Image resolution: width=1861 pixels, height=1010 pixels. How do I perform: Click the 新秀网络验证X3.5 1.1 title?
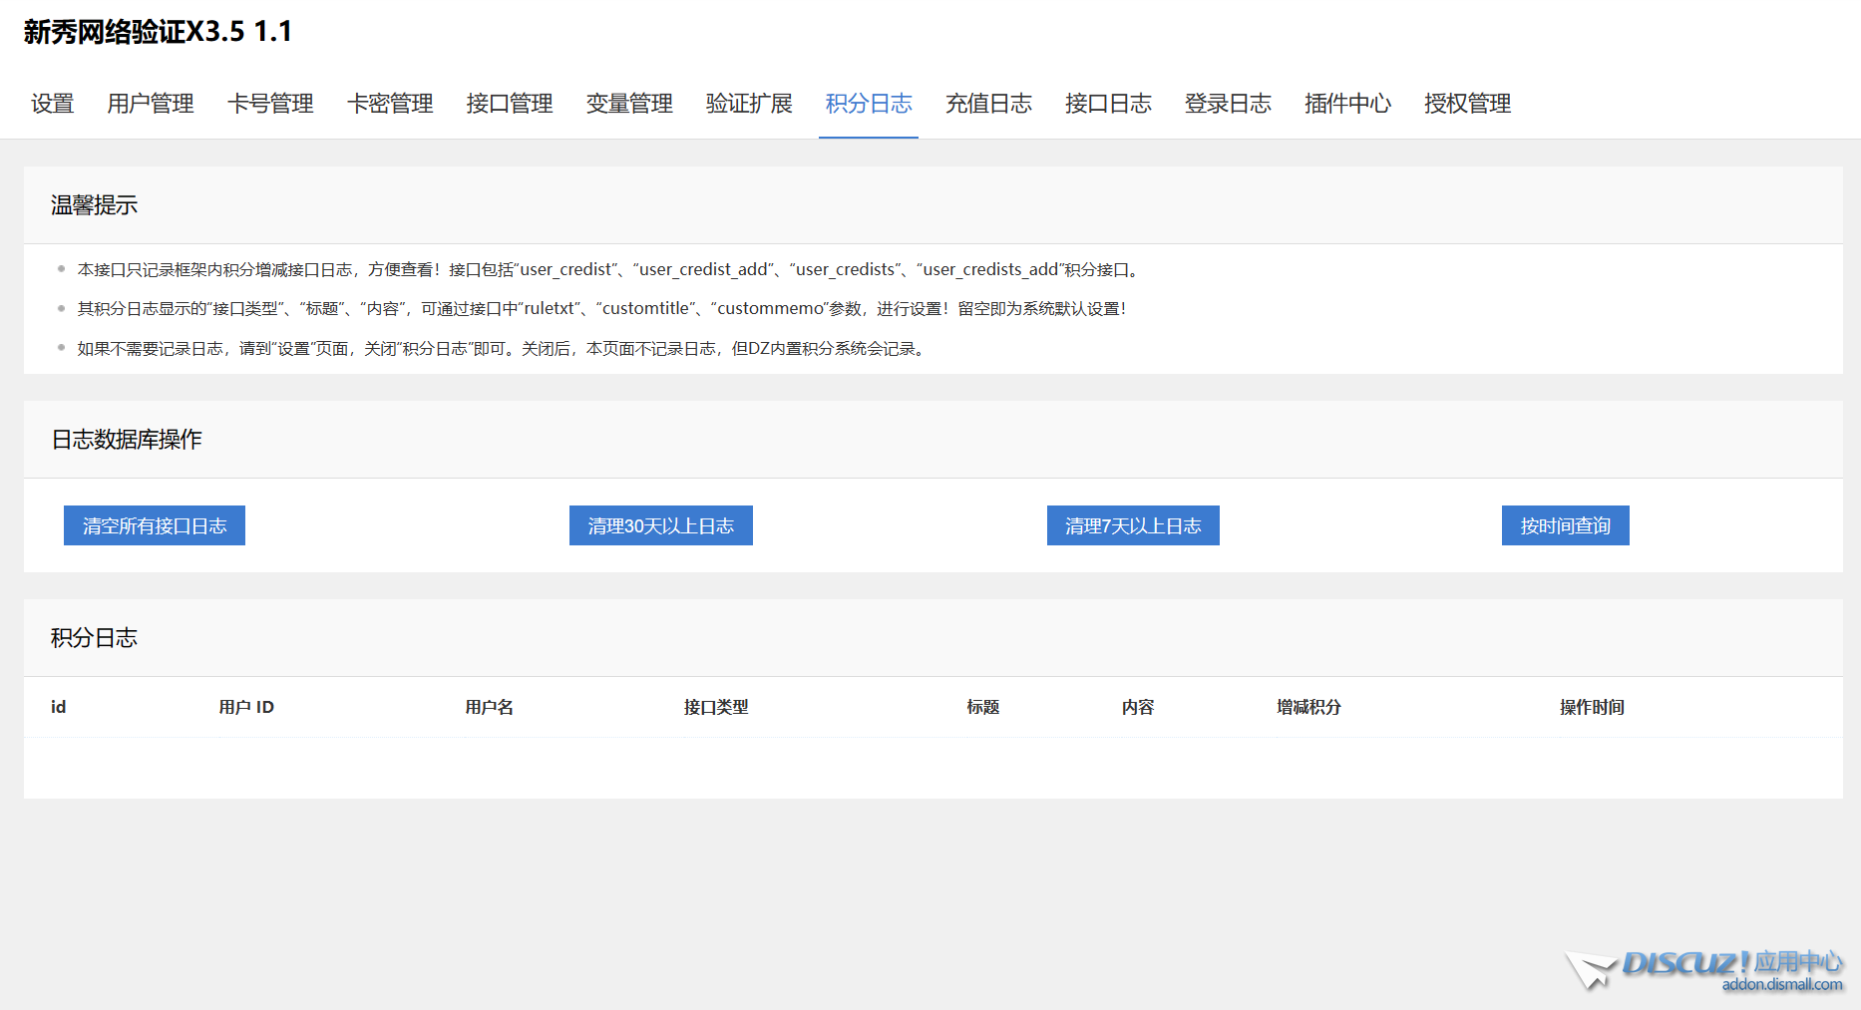pyautogui.click(x=158, y=31)
